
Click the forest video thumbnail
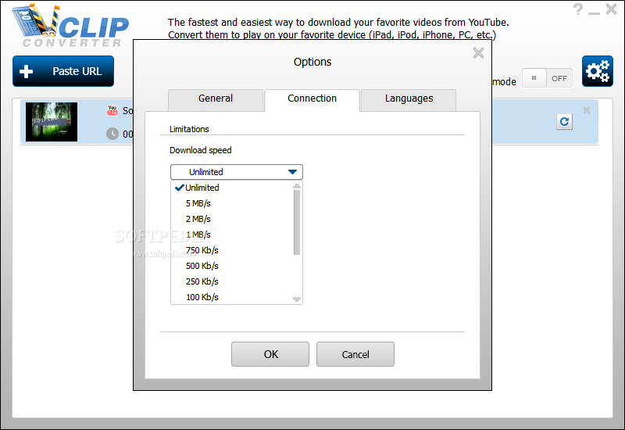coord(52,122)
